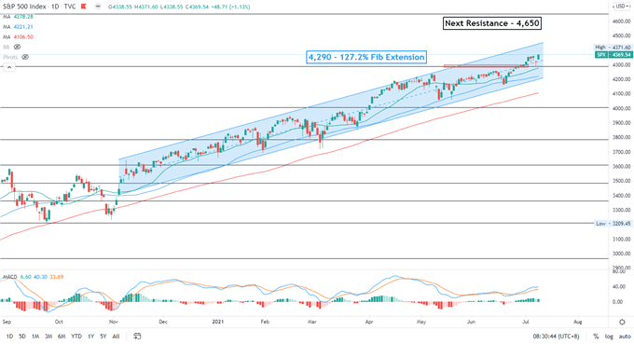Click the round minus button near symbol title
The height and width of the screenshot is (344, 634).
98,7
